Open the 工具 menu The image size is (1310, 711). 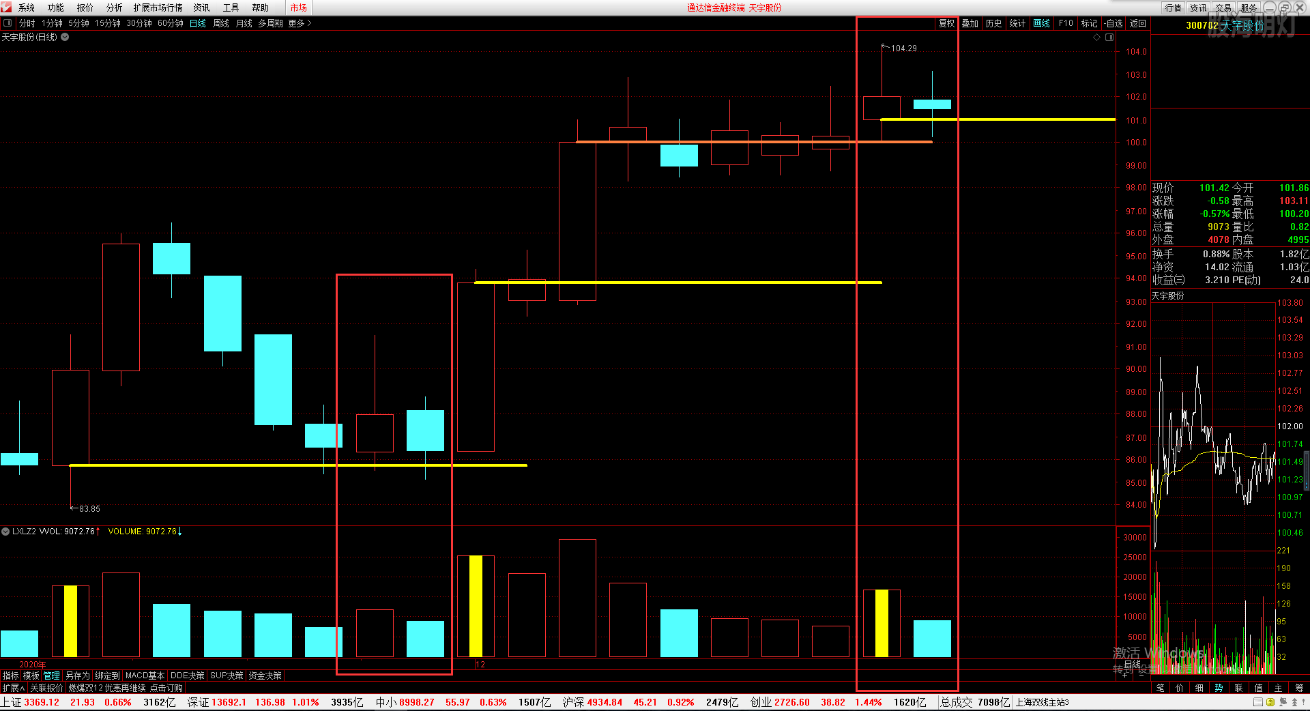click(231, 8)
